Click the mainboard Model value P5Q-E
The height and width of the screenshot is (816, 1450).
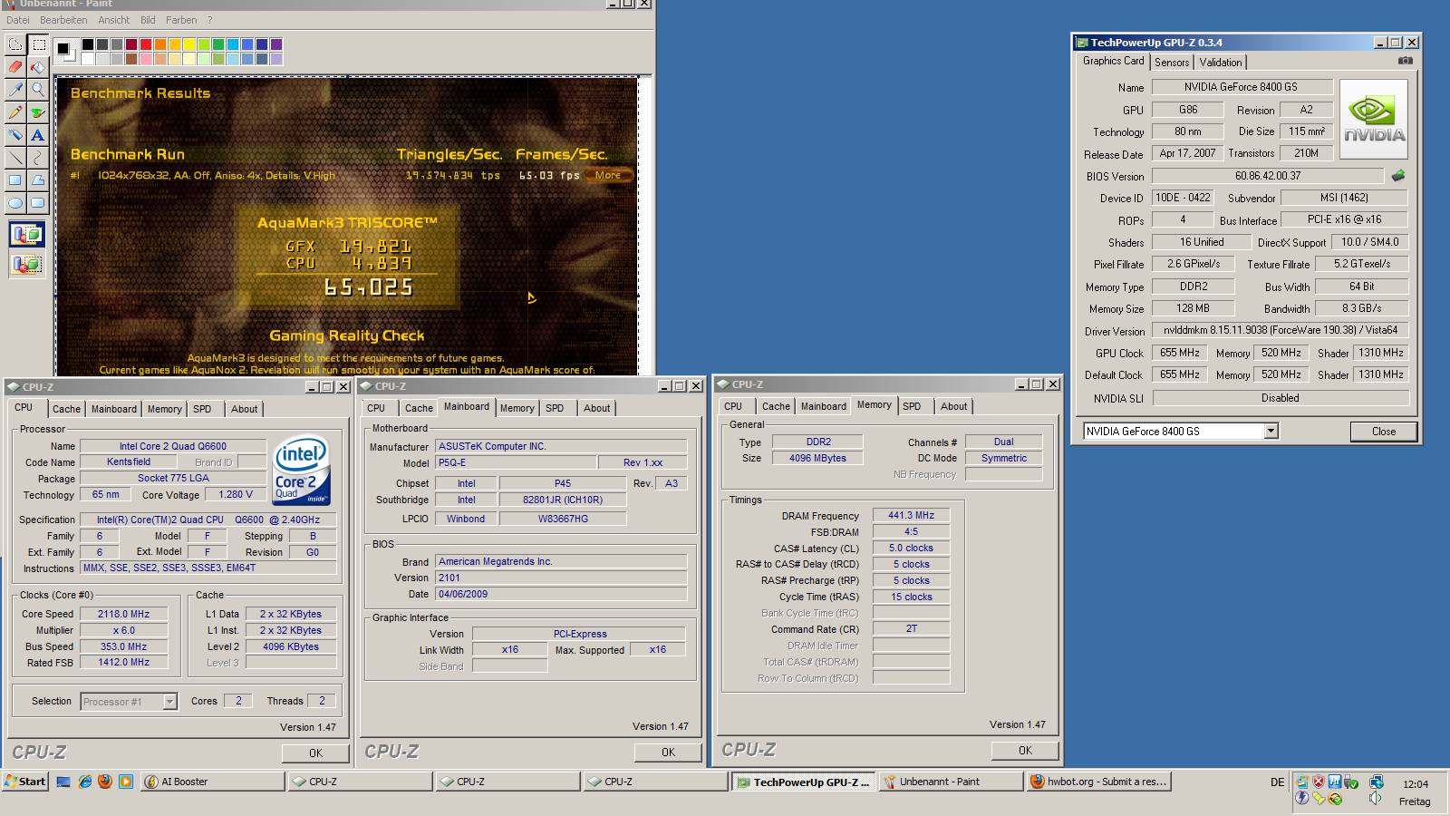coord(516,462)
